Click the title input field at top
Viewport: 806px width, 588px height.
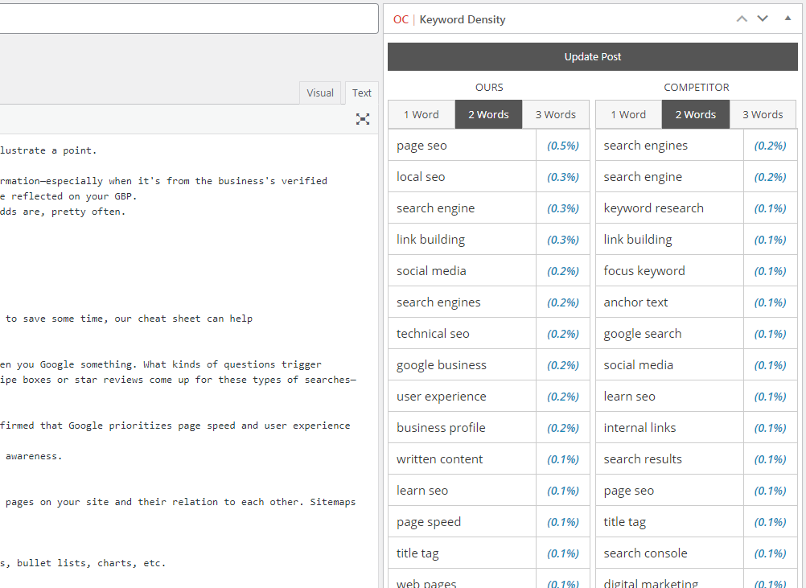pyautogui.click(x=188, y=19)
